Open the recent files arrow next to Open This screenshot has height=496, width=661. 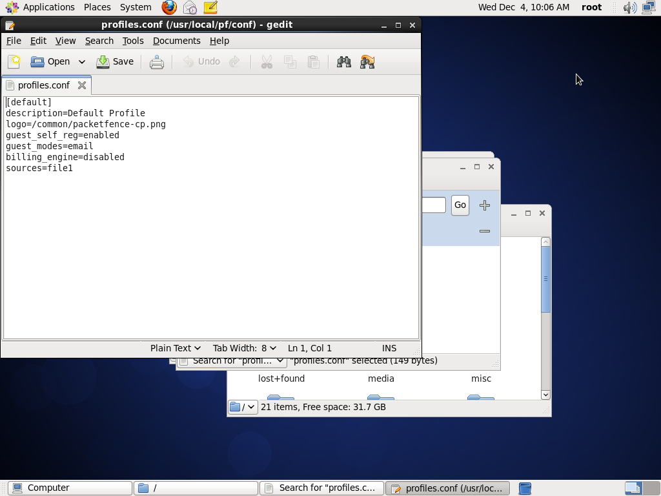click(82, 62)
